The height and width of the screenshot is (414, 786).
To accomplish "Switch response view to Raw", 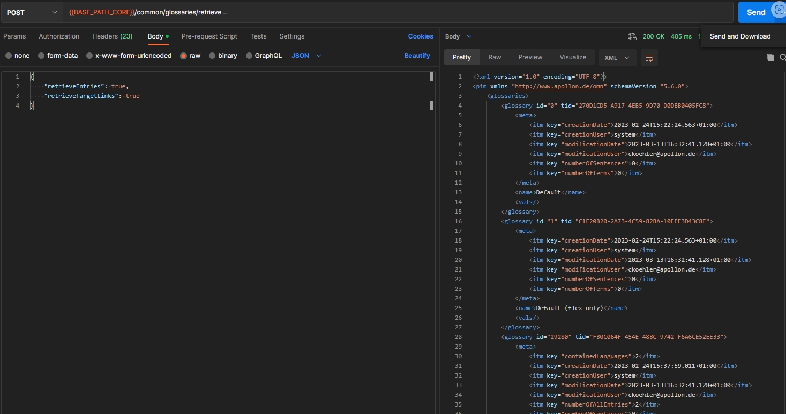I will coord(494,57).
